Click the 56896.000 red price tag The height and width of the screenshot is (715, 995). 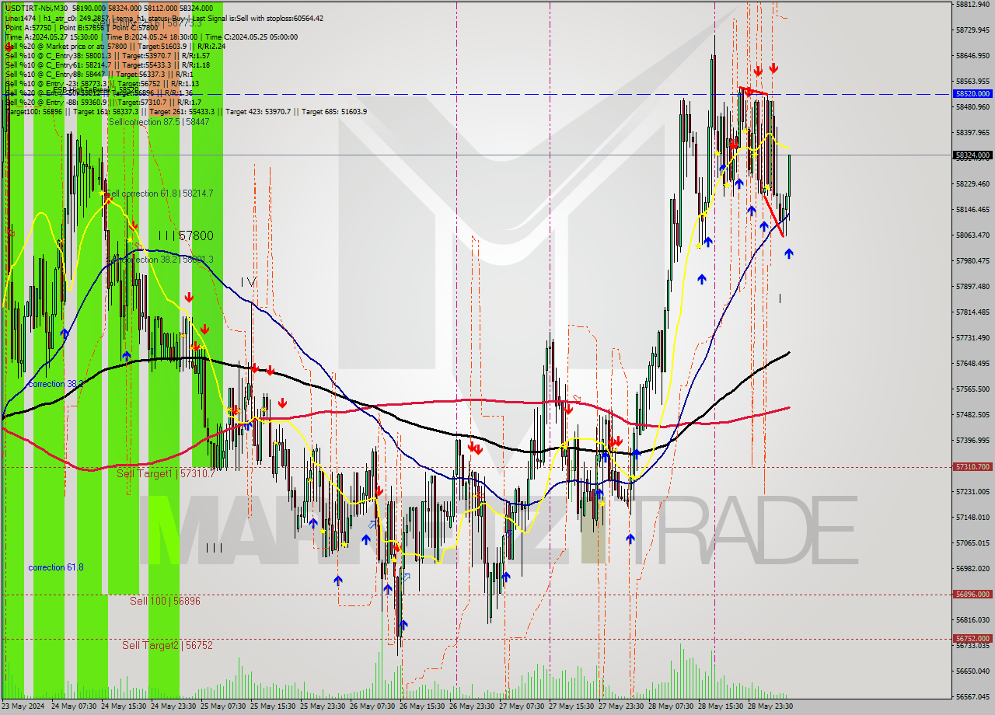click(972, 595)
